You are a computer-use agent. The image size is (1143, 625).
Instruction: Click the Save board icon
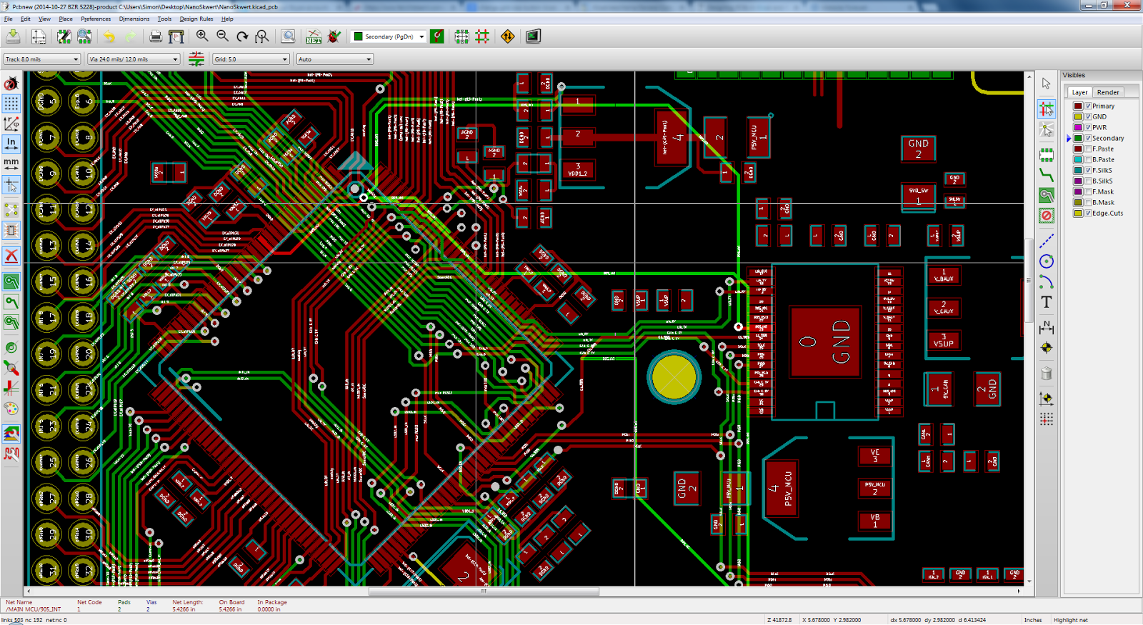click(13, 36)
